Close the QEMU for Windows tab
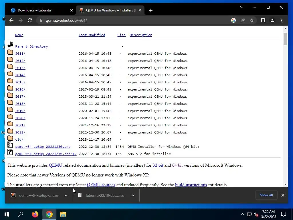 [x=140, y=10]
